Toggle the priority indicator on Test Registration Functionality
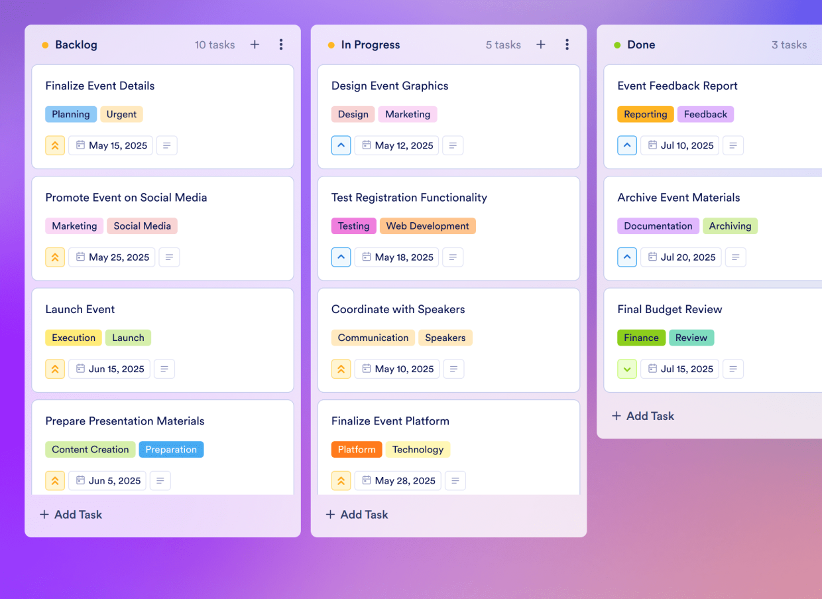The width and height of the screenshot is (822, 599). pyautogui.click(x=341, y=257)
